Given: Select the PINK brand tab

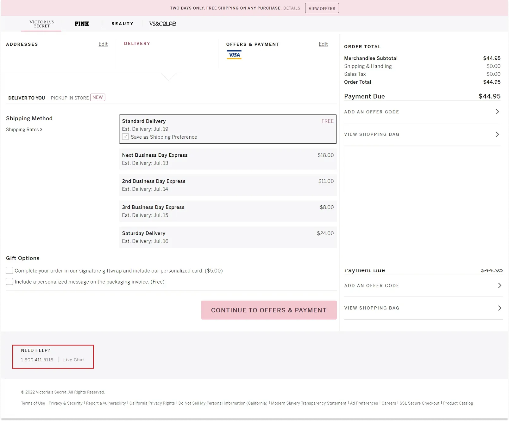Looking at the screenshot, I should [82, 24].
